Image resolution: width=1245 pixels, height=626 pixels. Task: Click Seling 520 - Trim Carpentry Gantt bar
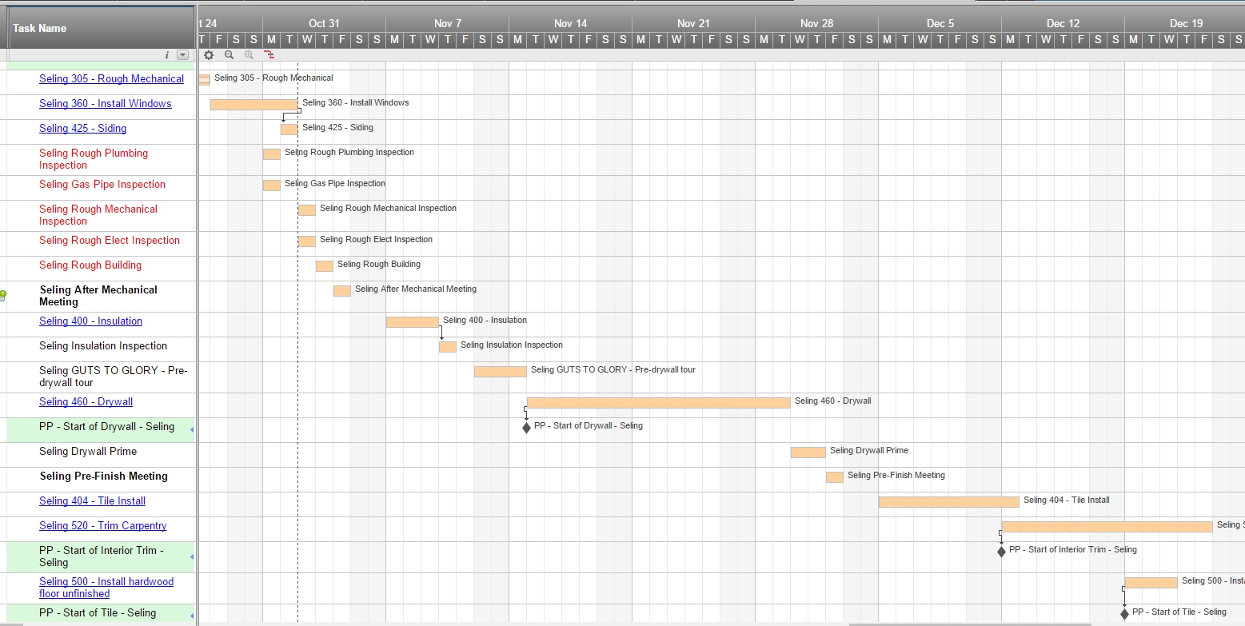1107,527
